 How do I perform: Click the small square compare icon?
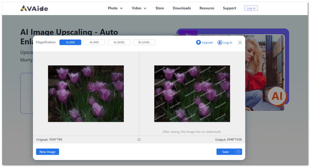pos(139,140)
